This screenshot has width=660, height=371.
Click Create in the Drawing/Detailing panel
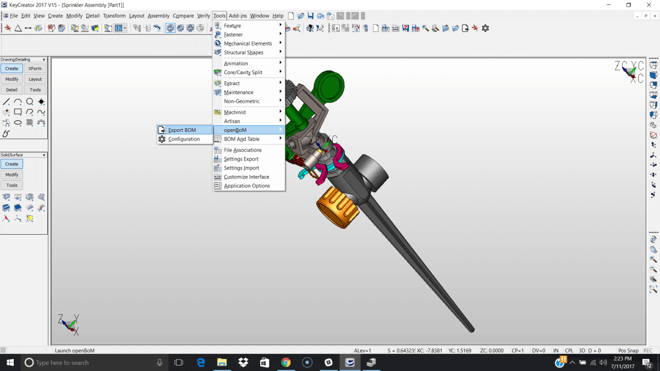click(12, 69)
